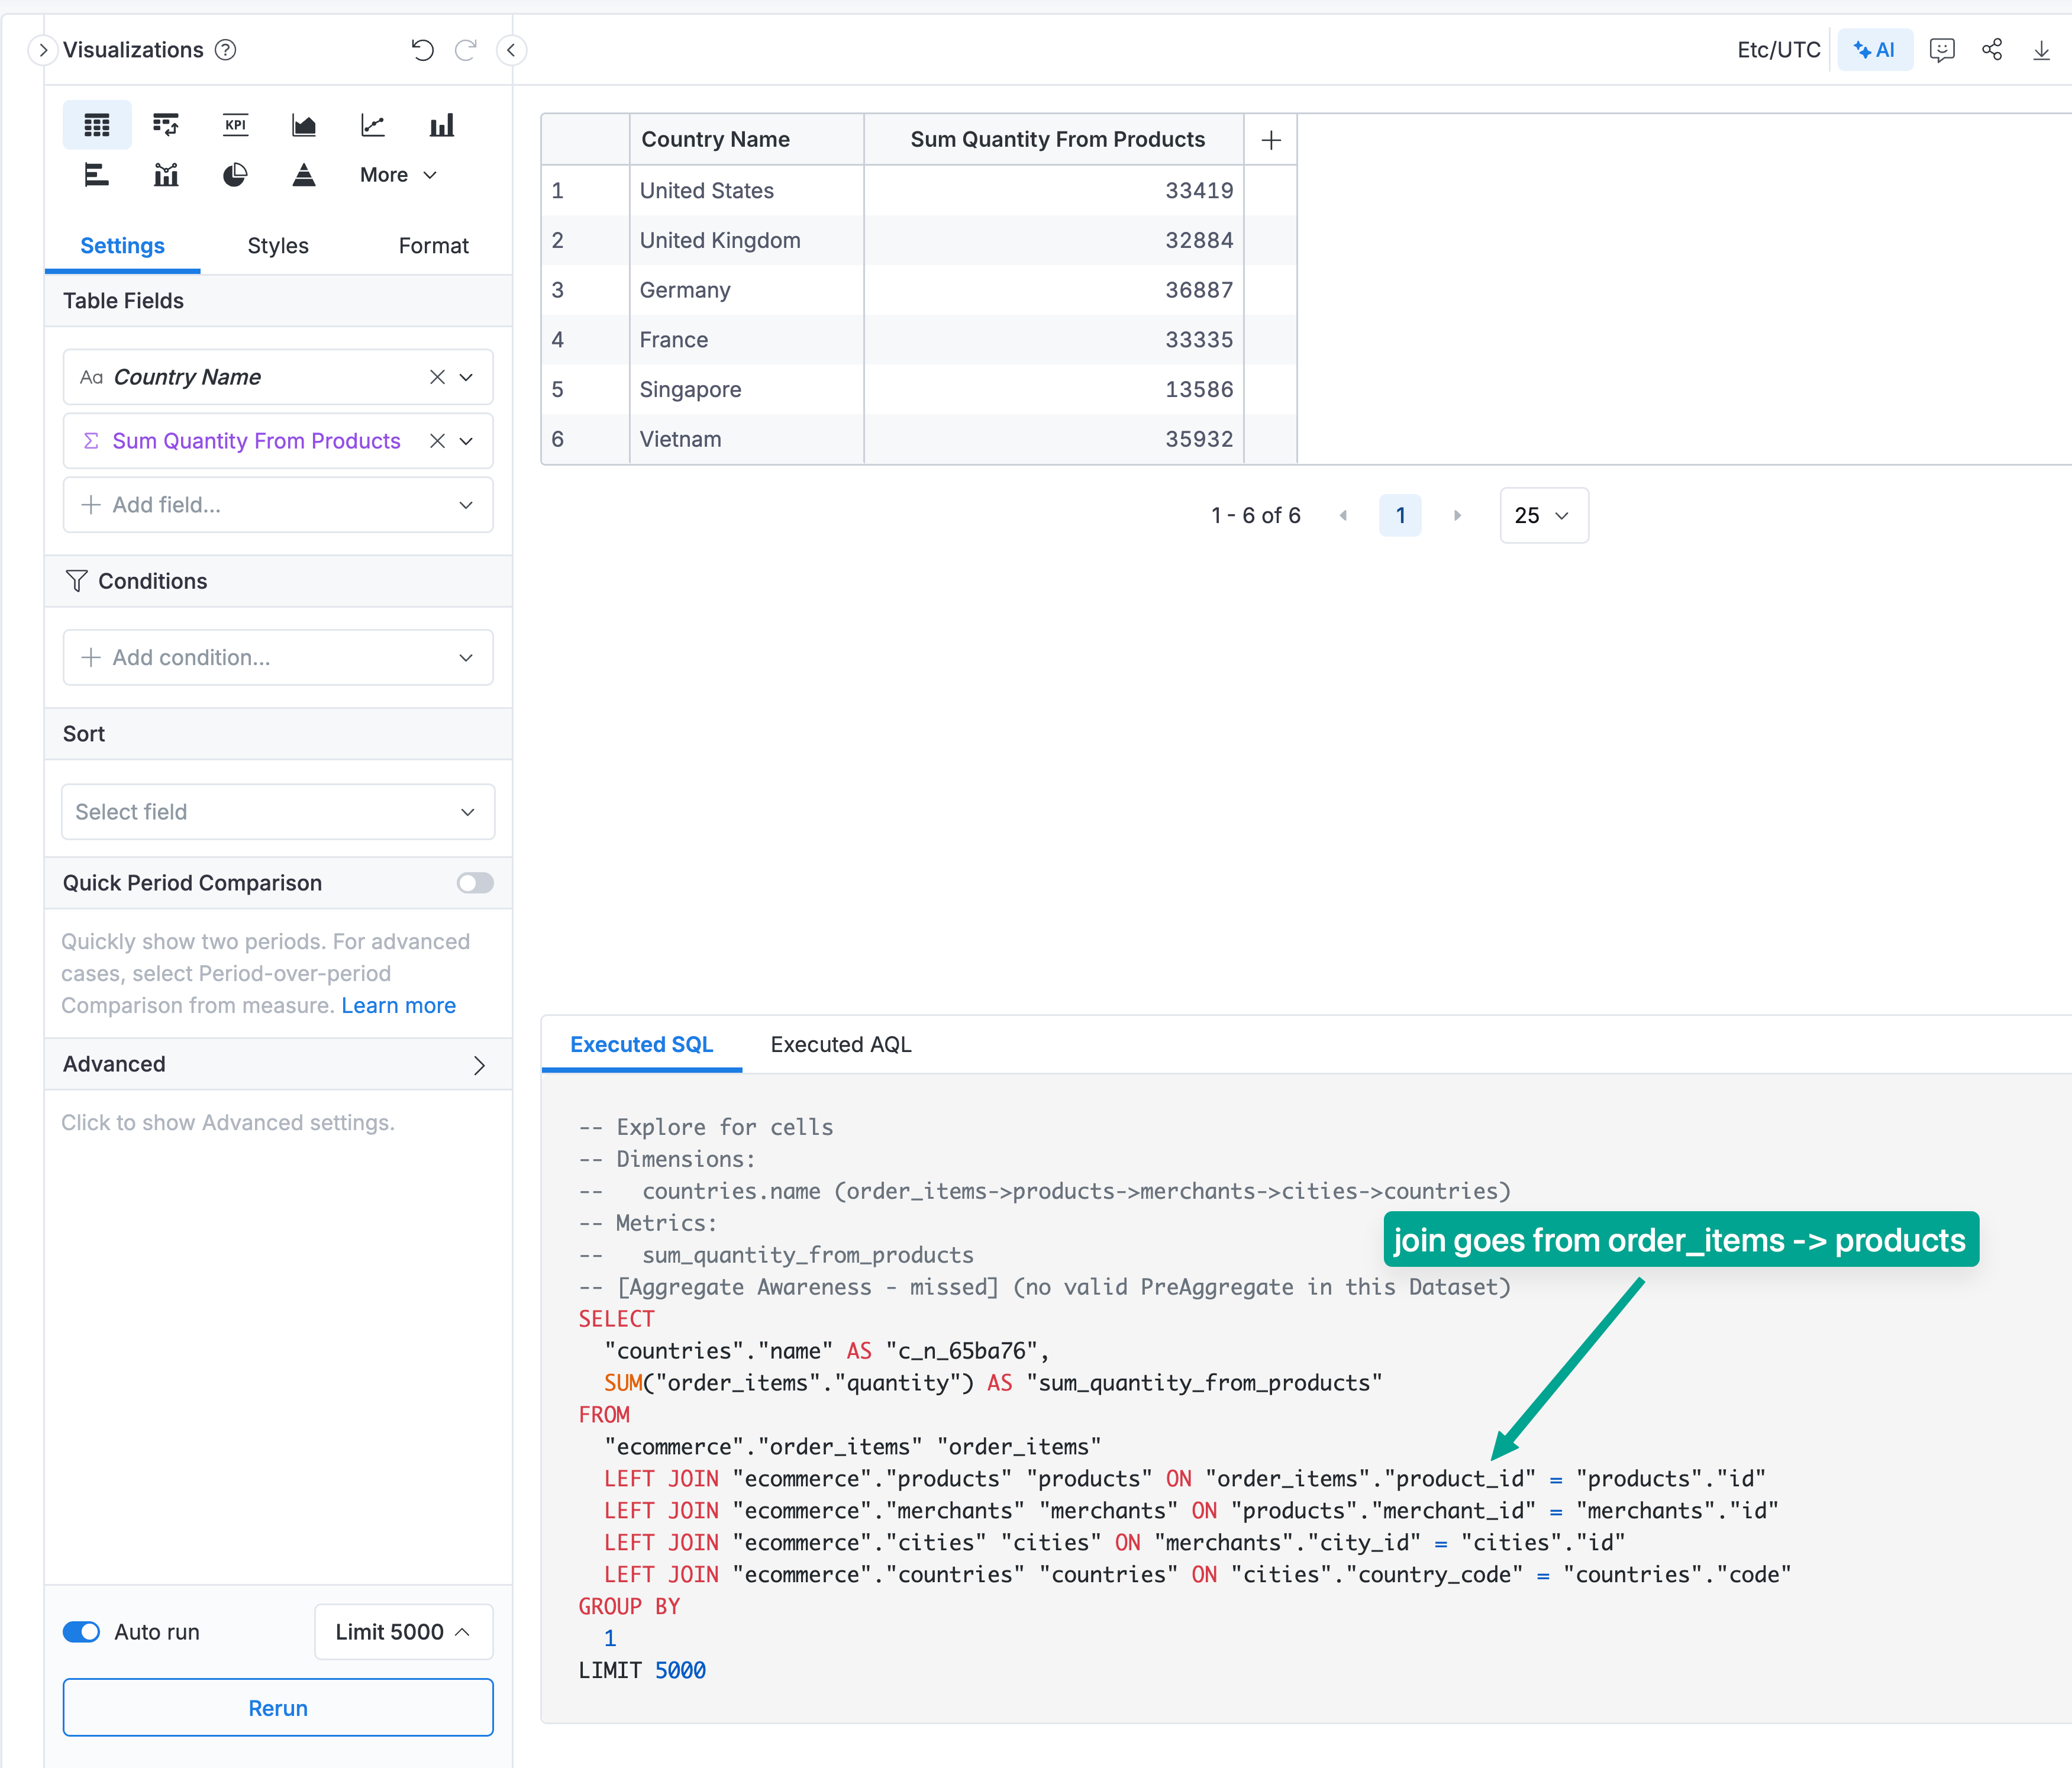Expand the Advanced settings section
Viewport: 2072px width, 1768px height.
(x=278, y=1064)
